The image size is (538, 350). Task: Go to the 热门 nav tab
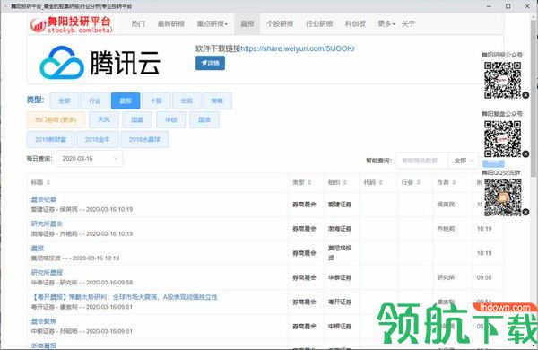pos(138,23)
